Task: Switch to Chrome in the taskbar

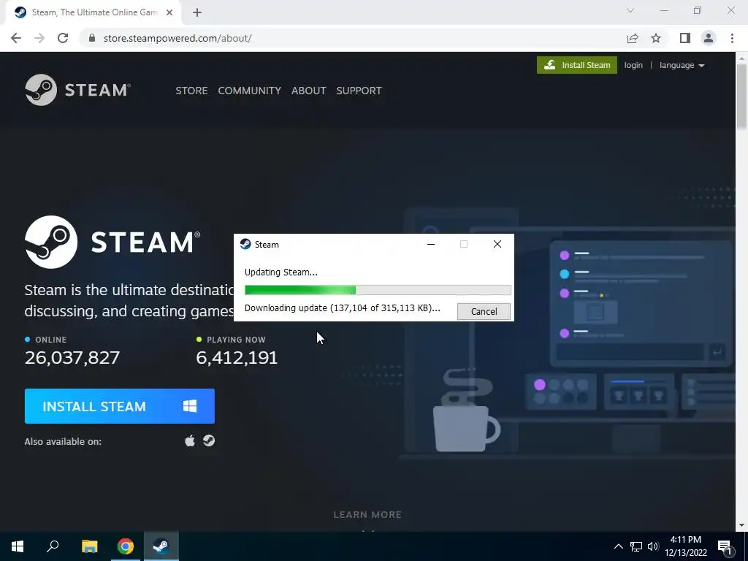Action: [x=126, y=546]
